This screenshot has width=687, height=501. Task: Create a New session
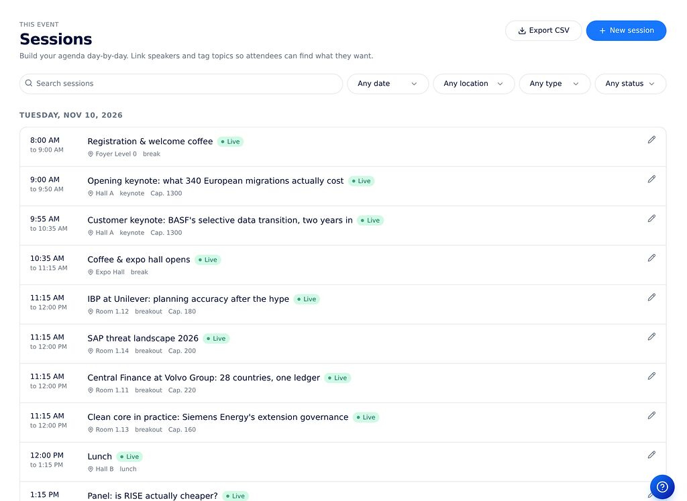tap(626, 31)
